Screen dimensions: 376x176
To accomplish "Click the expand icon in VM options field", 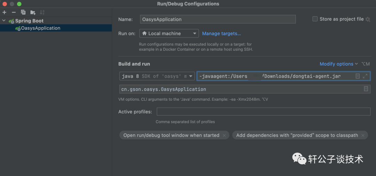I will (x=365, y=76).
